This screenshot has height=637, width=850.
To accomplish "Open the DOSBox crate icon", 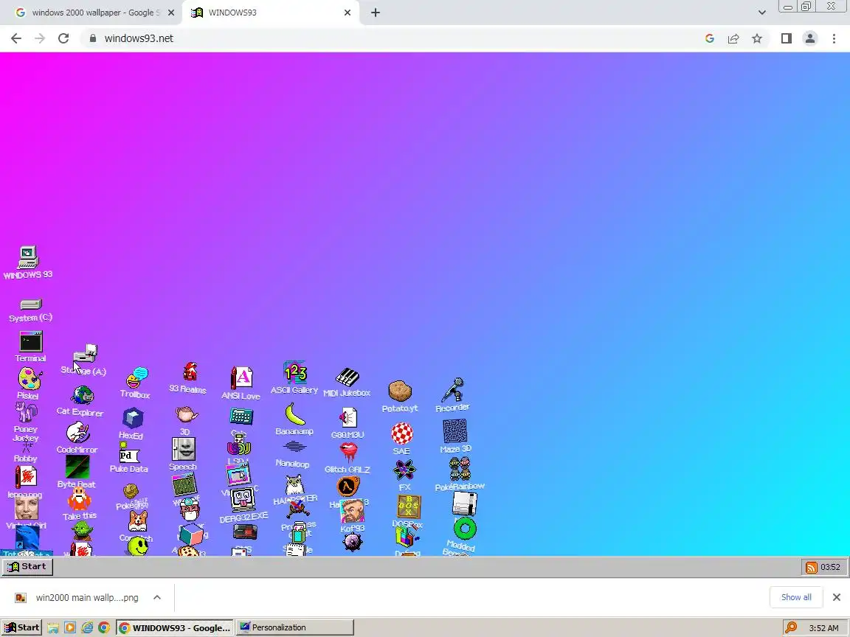I will (x=408, y=507).
